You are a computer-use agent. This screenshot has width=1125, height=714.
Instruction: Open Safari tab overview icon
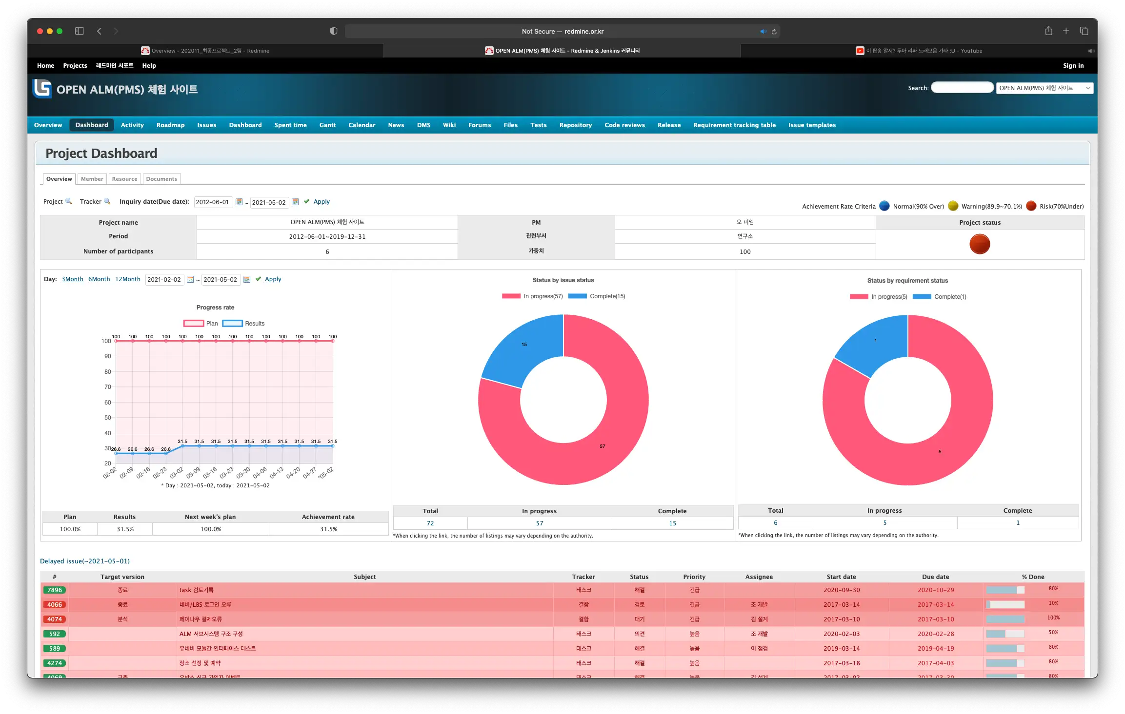click(1084, 31)
